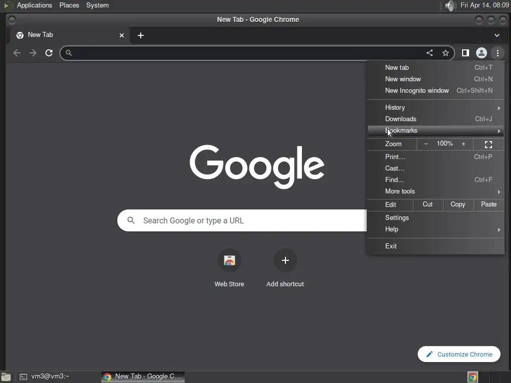The image size is (511, 383).
Task: Click the three-dot Chrome menu icon
Action: coord(498,53)
